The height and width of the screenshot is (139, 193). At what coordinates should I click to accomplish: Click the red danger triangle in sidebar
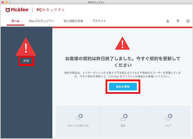point(26,47)
